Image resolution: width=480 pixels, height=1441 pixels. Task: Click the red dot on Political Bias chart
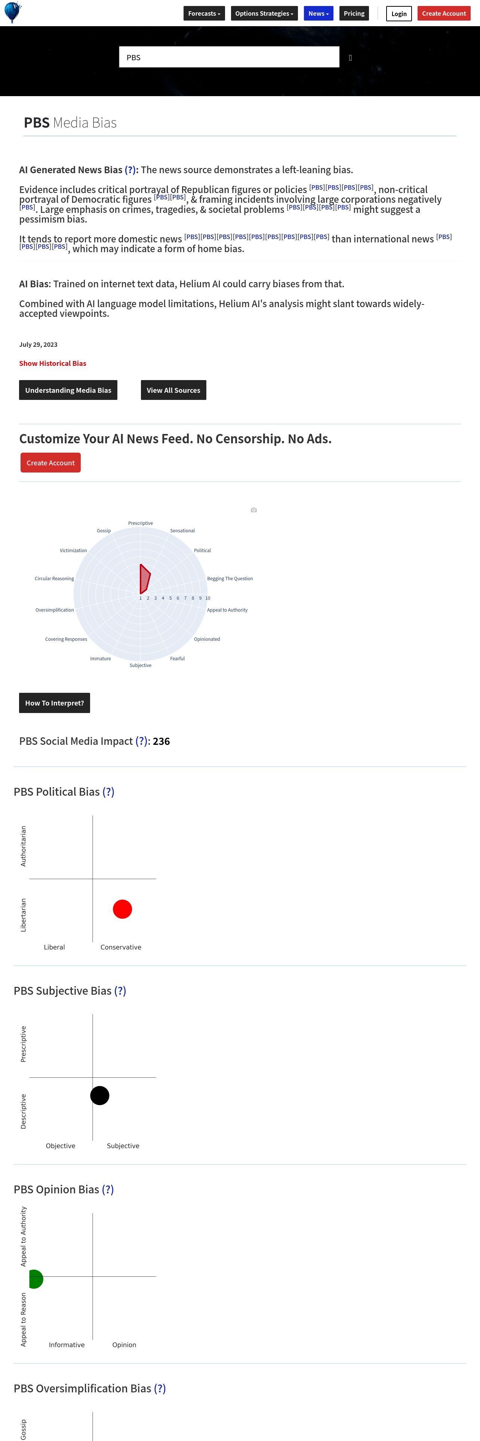(122, 909)
